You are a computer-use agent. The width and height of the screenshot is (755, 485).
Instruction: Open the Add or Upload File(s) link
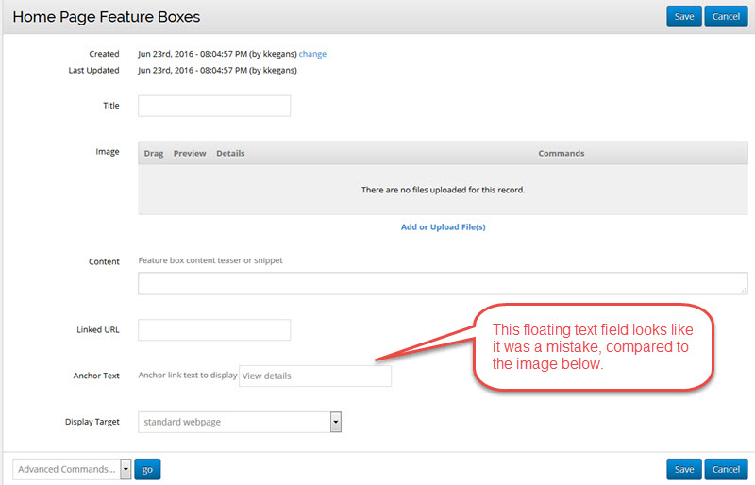coord(443,227)
